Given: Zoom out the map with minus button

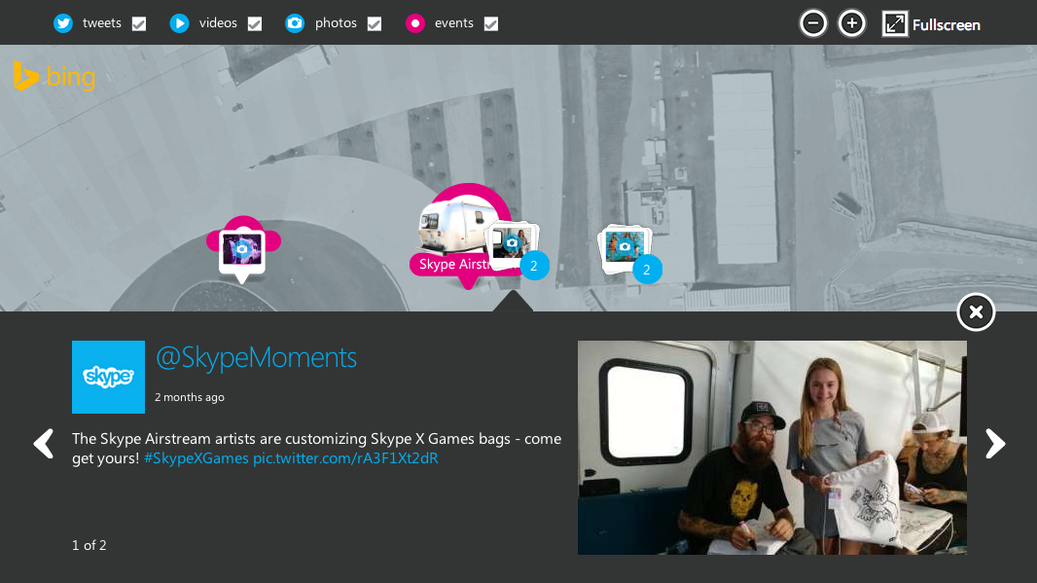Looking at the screenshot, I should [x=813, y=23].
